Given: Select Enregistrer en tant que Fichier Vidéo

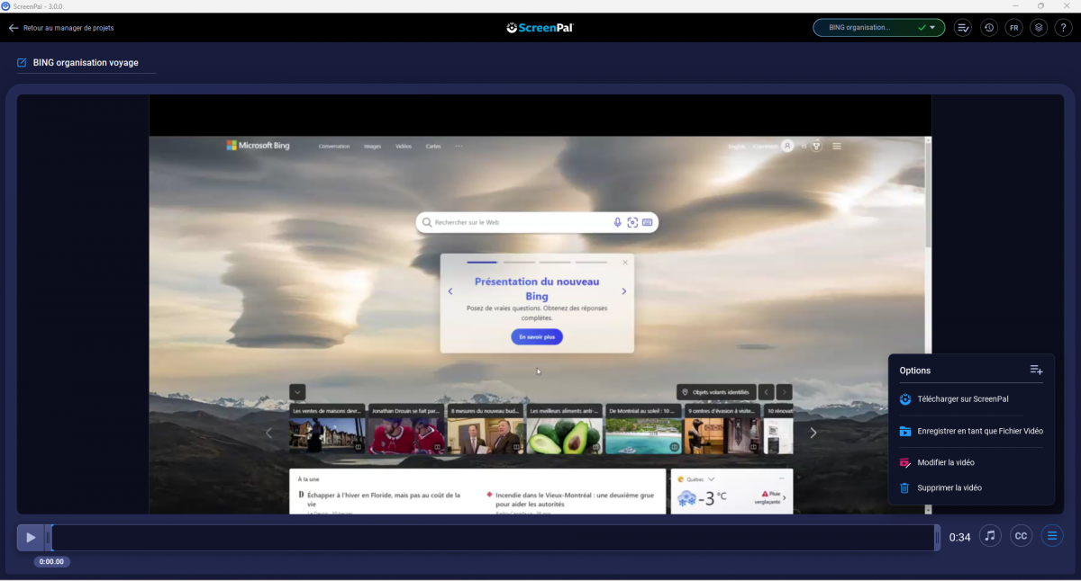Looking at the screenshot, I should 970,431.
